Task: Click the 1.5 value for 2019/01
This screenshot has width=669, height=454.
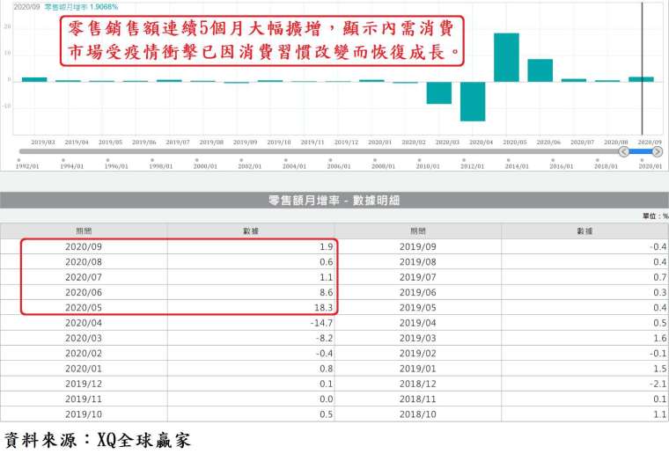Action: [660, 369]
